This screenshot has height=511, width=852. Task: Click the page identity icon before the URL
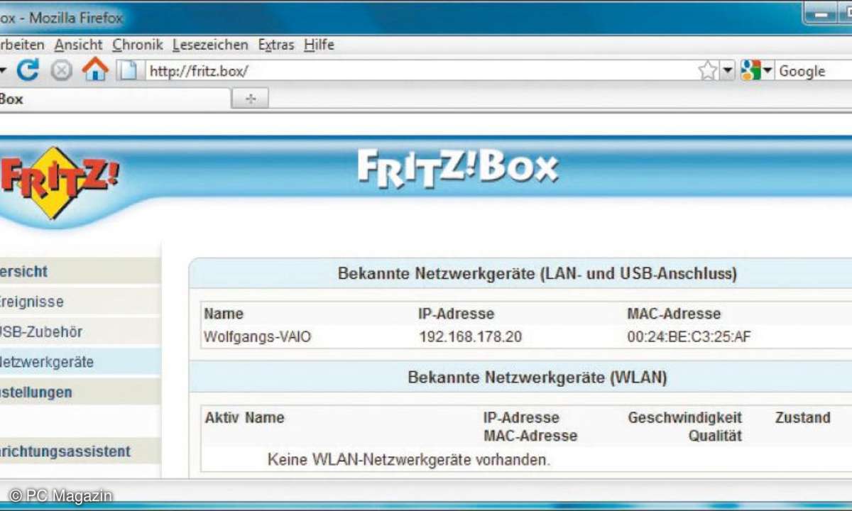(x=127, y=71)
